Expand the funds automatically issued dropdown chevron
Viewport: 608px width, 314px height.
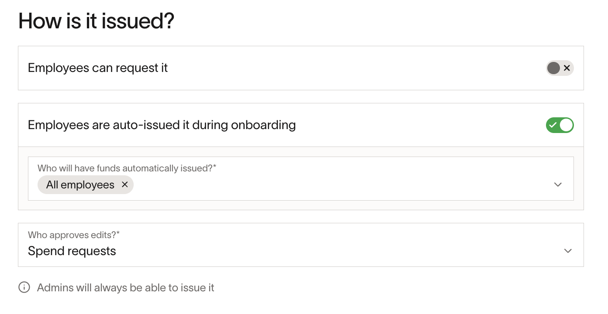558,184
